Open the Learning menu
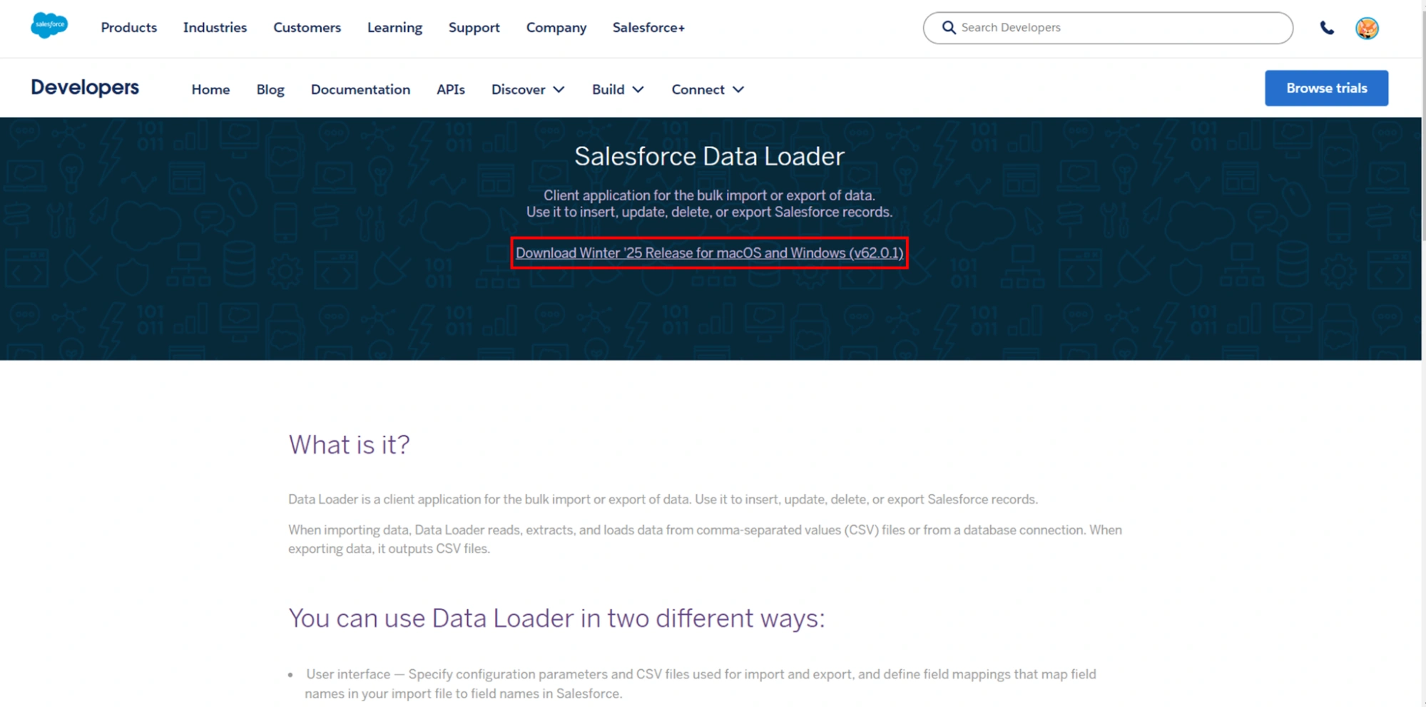 394,27
